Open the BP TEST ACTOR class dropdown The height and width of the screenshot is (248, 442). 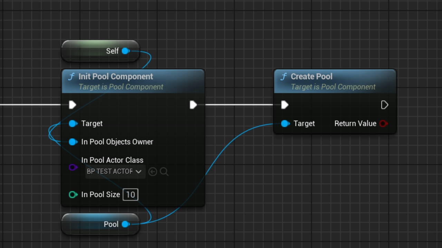click(x=115, y=172)
